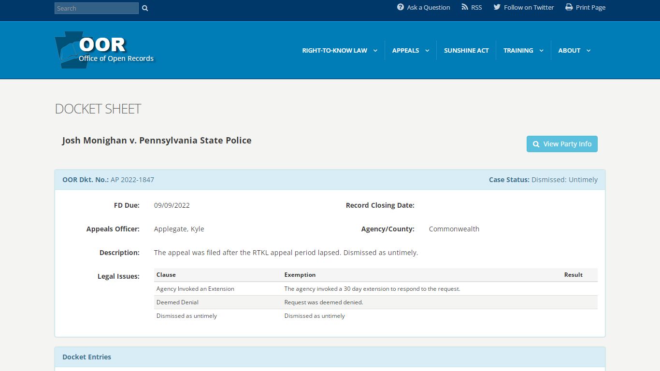Image resolution: width=660 pixels, height=371 pixels.
Task: Select the Agency Invoked an Extension row
Action: 376,289
